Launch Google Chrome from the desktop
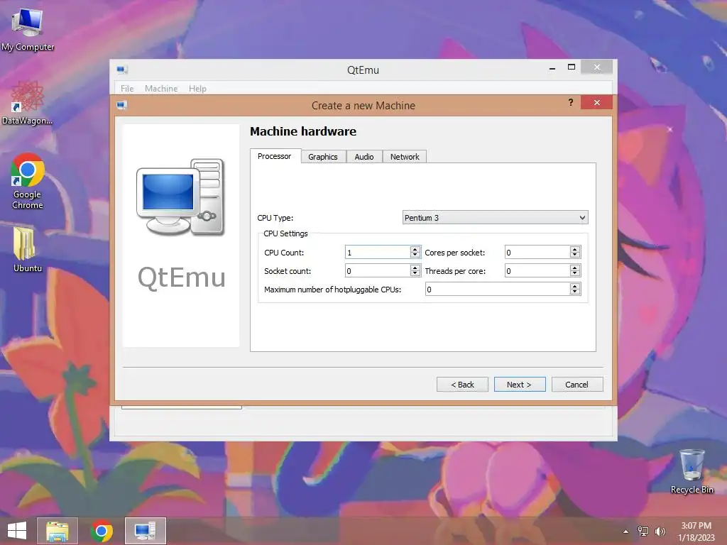Screen dimensions: 727x545 tap(28, 181)
